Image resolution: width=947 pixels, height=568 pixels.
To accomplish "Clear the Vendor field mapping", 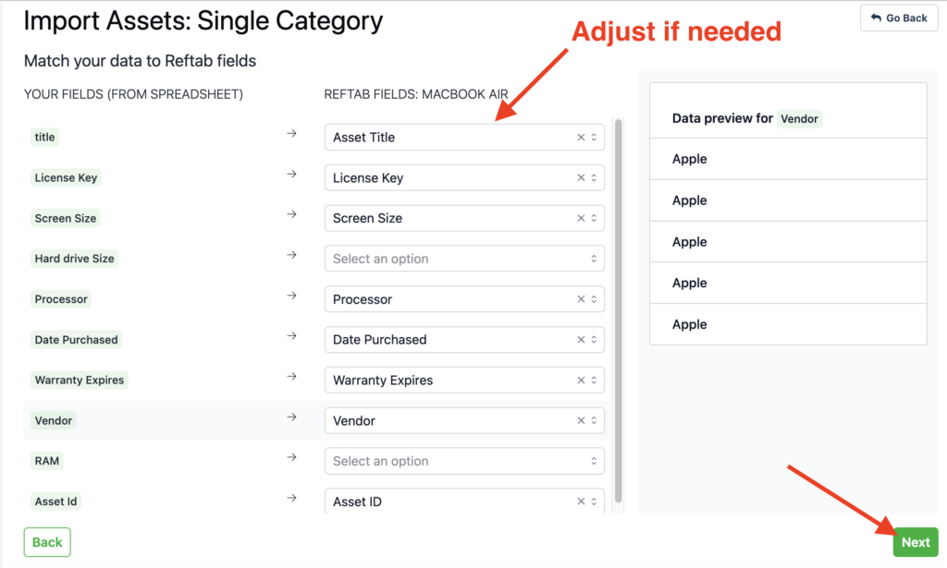I will 581,420.
